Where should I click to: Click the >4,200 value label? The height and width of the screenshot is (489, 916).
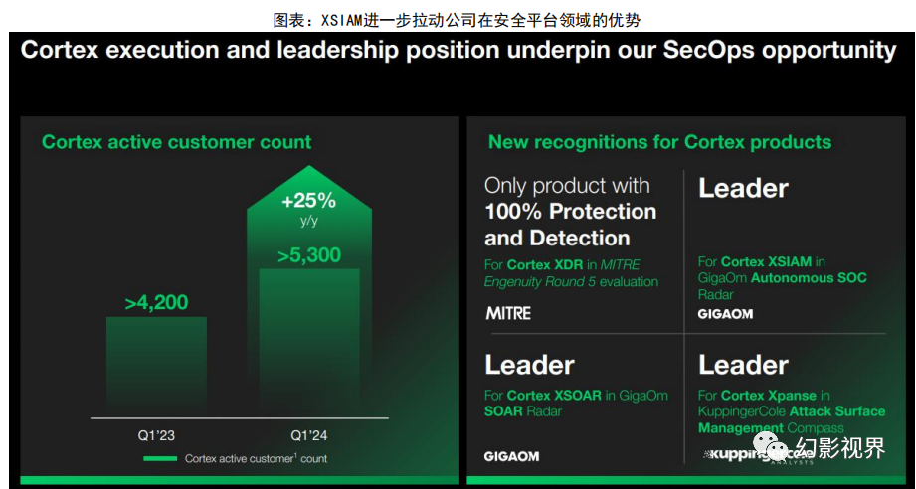(156, 302)
